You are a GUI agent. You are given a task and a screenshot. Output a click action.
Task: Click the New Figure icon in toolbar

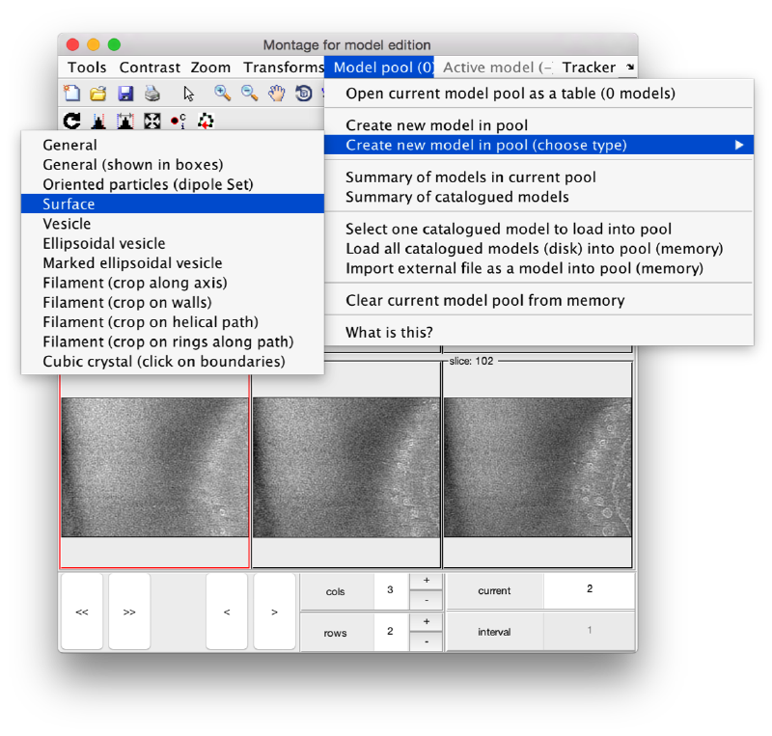click(71, 94)
